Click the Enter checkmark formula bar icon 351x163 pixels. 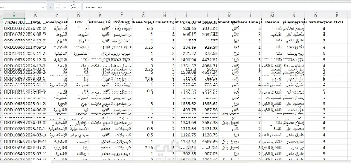[65, 7]
